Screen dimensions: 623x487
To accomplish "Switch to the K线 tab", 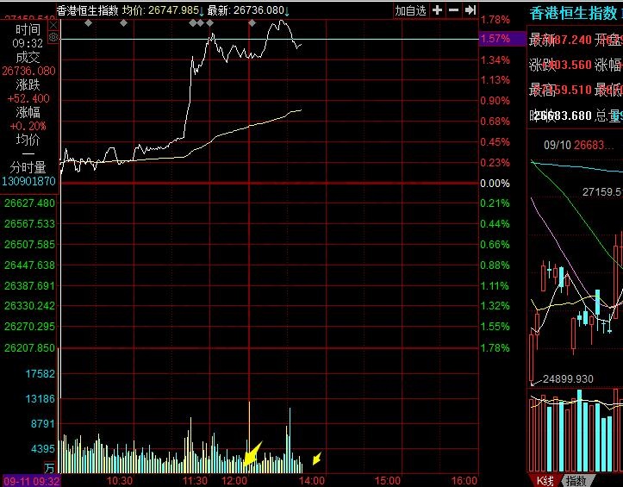I will 545,480.
